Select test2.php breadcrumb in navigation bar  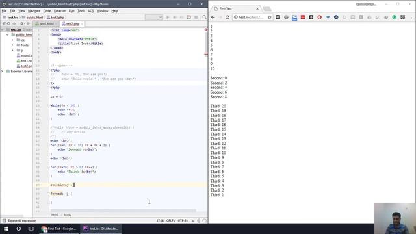point(55,18)
